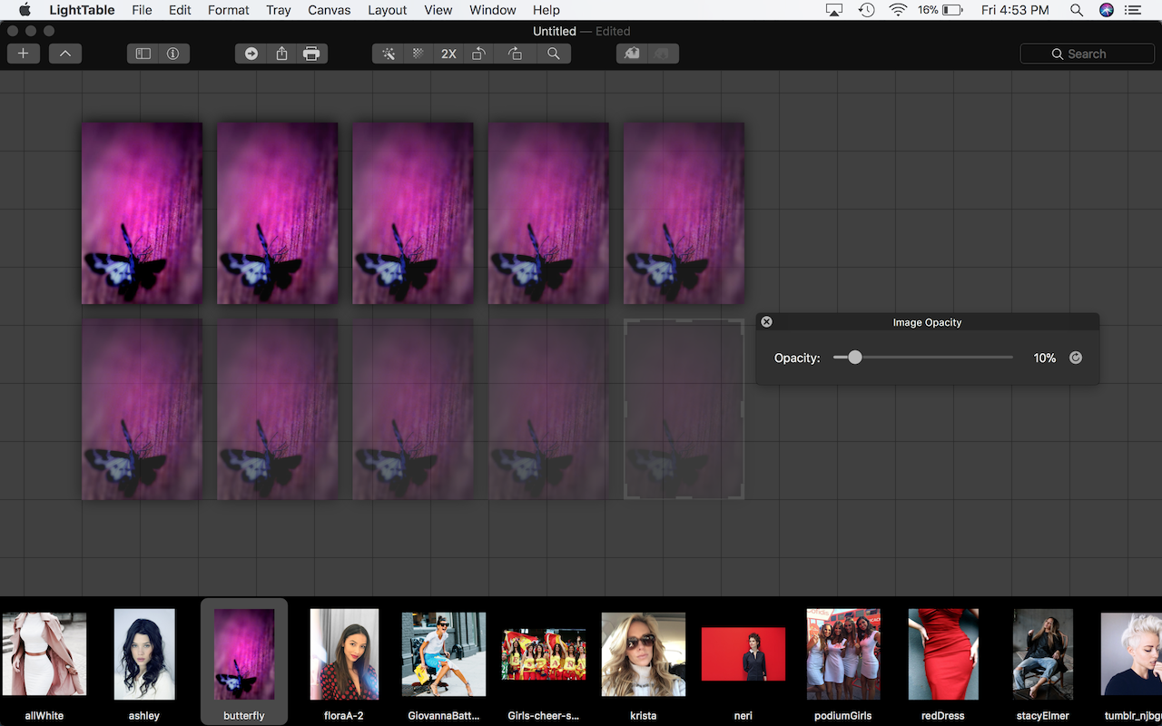Toggle the 2X scale button
Screen dimensions: 1162x726
point(448,54)
